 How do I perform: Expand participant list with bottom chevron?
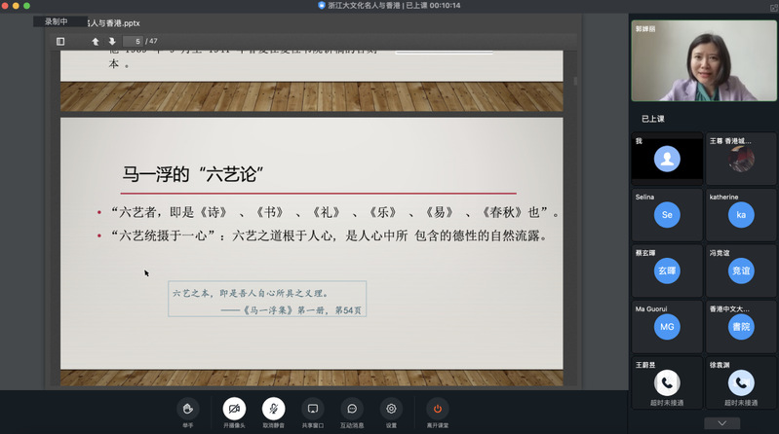[721, 423]
